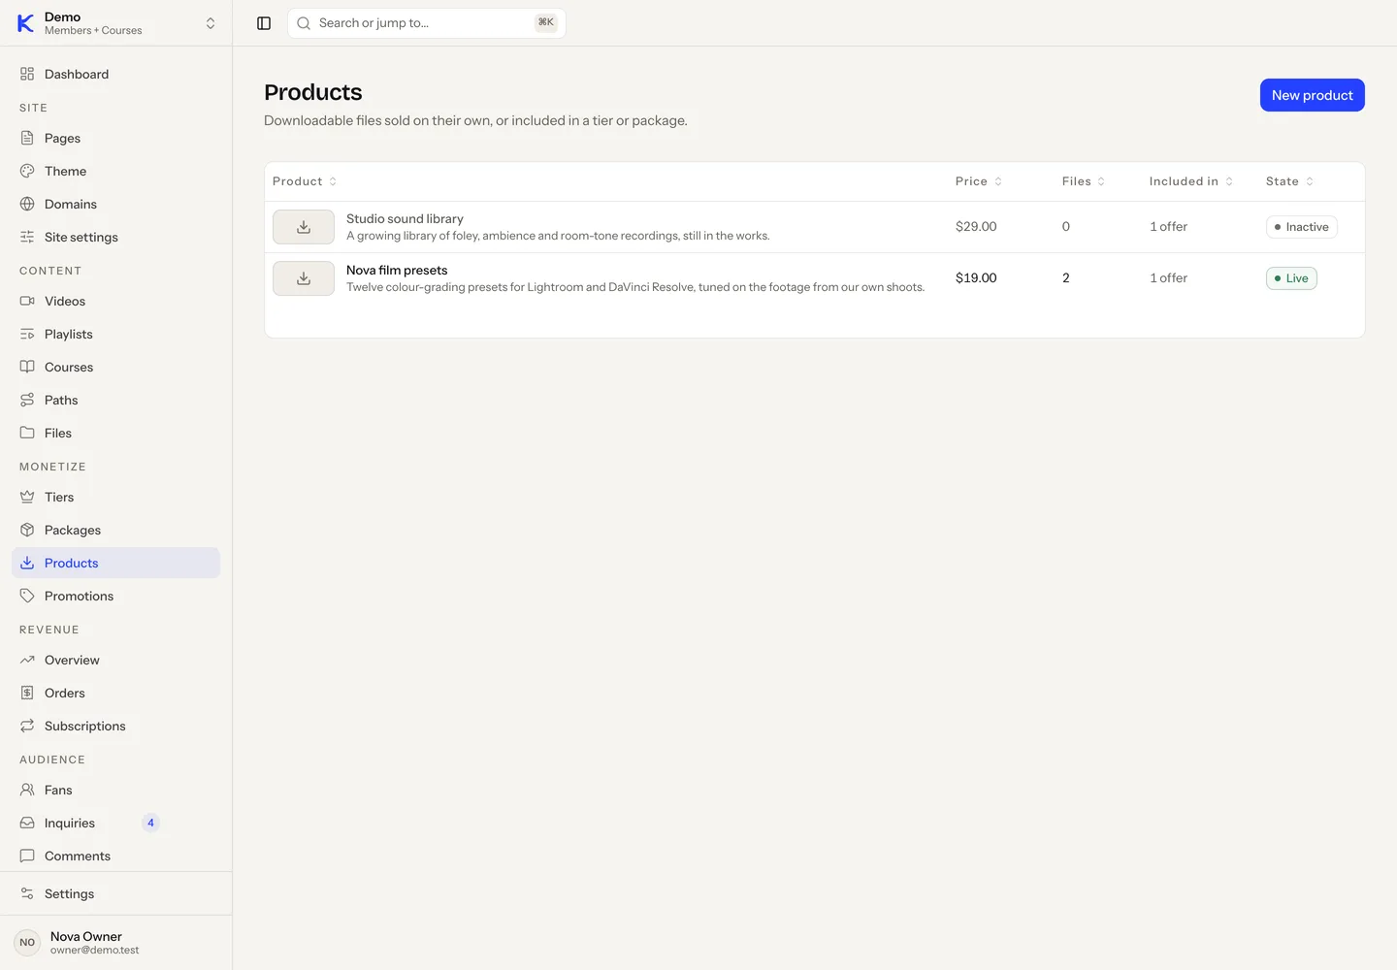The width and height of the screenshot is (1397, 970).
Task: Open the Dashboard icon in sidebar
Action: coord(27,74)
